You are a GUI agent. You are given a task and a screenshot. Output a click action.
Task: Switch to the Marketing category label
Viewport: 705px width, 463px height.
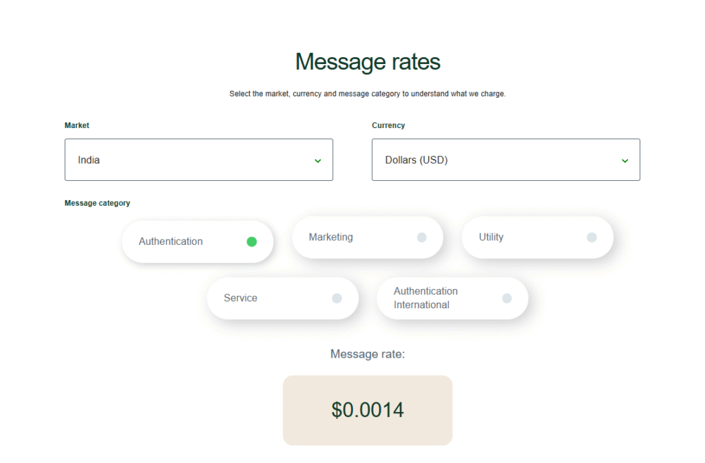pos(330,237)
